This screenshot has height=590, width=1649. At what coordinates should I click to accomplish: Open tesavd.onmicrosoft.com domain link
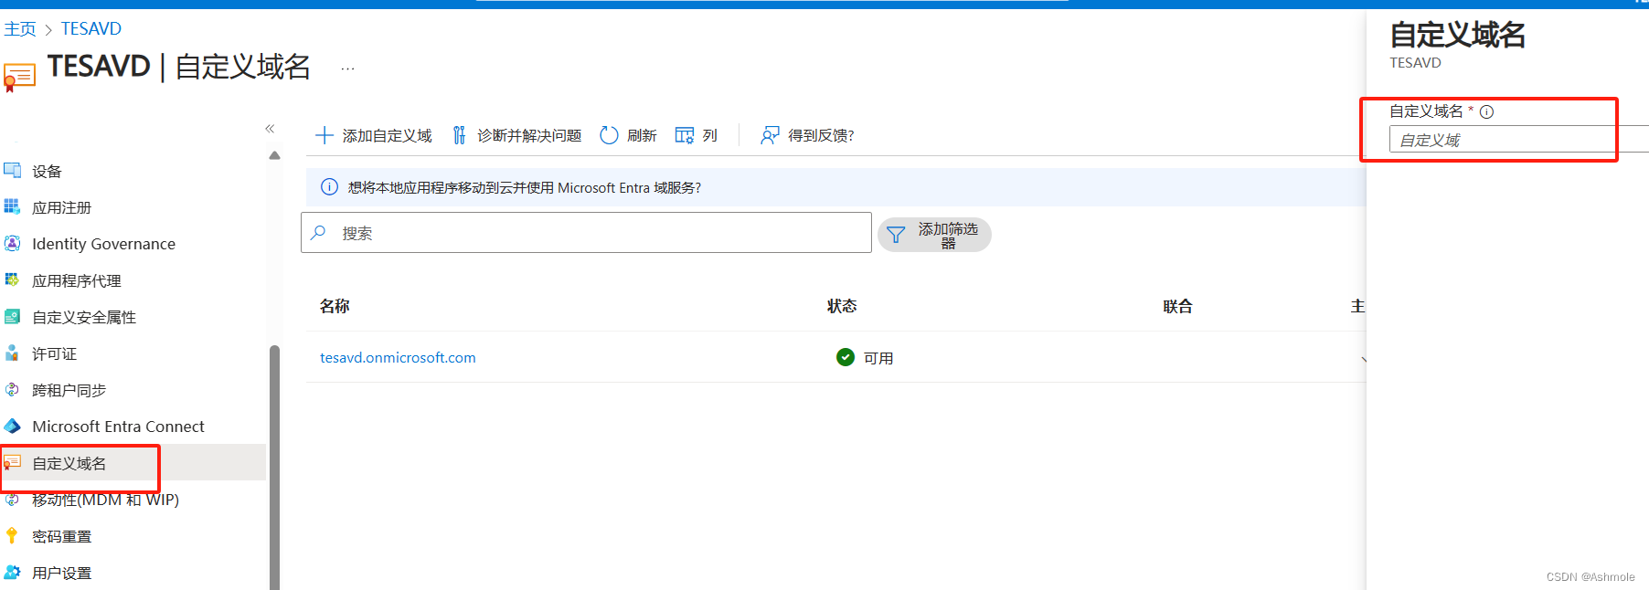(x=398, y=357)
